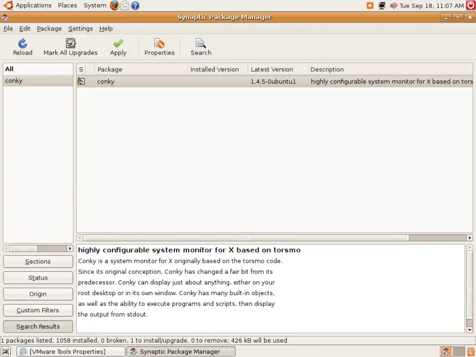Click the description pane scrollbar down arrow
The width and height of the screenshot is (476, 357).
coord(469,330)
